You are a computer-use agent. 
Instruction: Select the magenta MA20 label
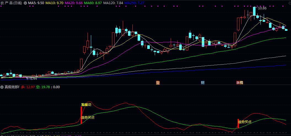(74, 3)
